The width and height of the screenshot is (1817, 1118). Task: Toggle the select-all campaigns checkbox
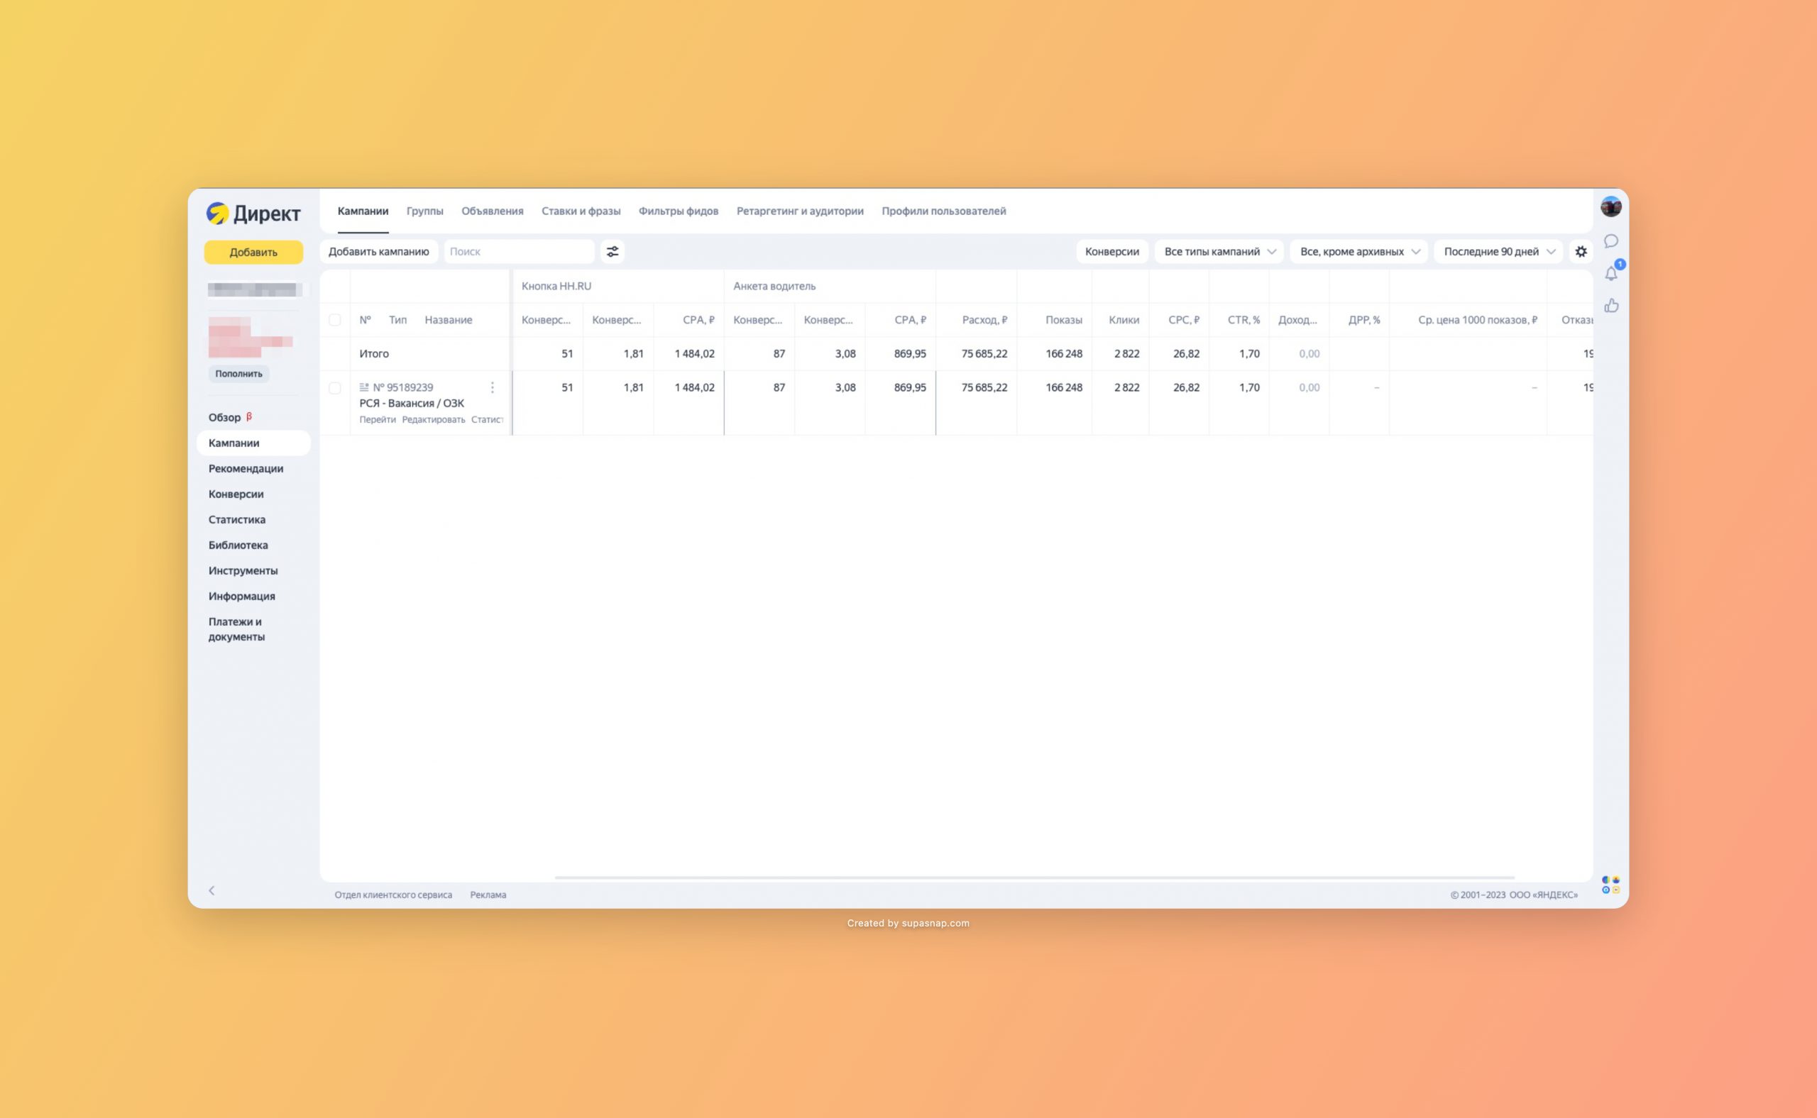pos(334,320)
